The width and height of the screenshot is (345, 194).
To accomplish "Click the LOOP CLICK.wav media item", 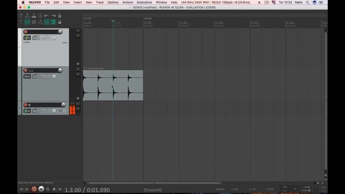I will tap(113, 85).
